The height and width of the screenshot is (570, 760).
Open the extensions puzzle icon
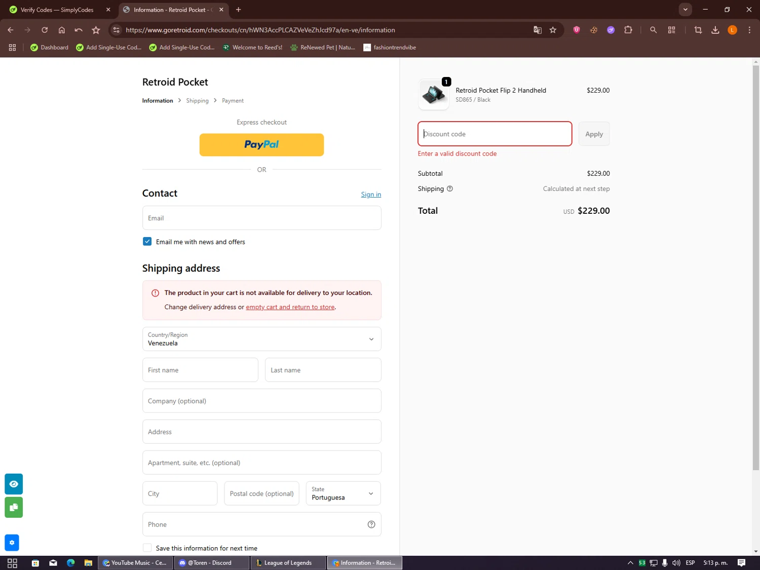click(628, 30)
